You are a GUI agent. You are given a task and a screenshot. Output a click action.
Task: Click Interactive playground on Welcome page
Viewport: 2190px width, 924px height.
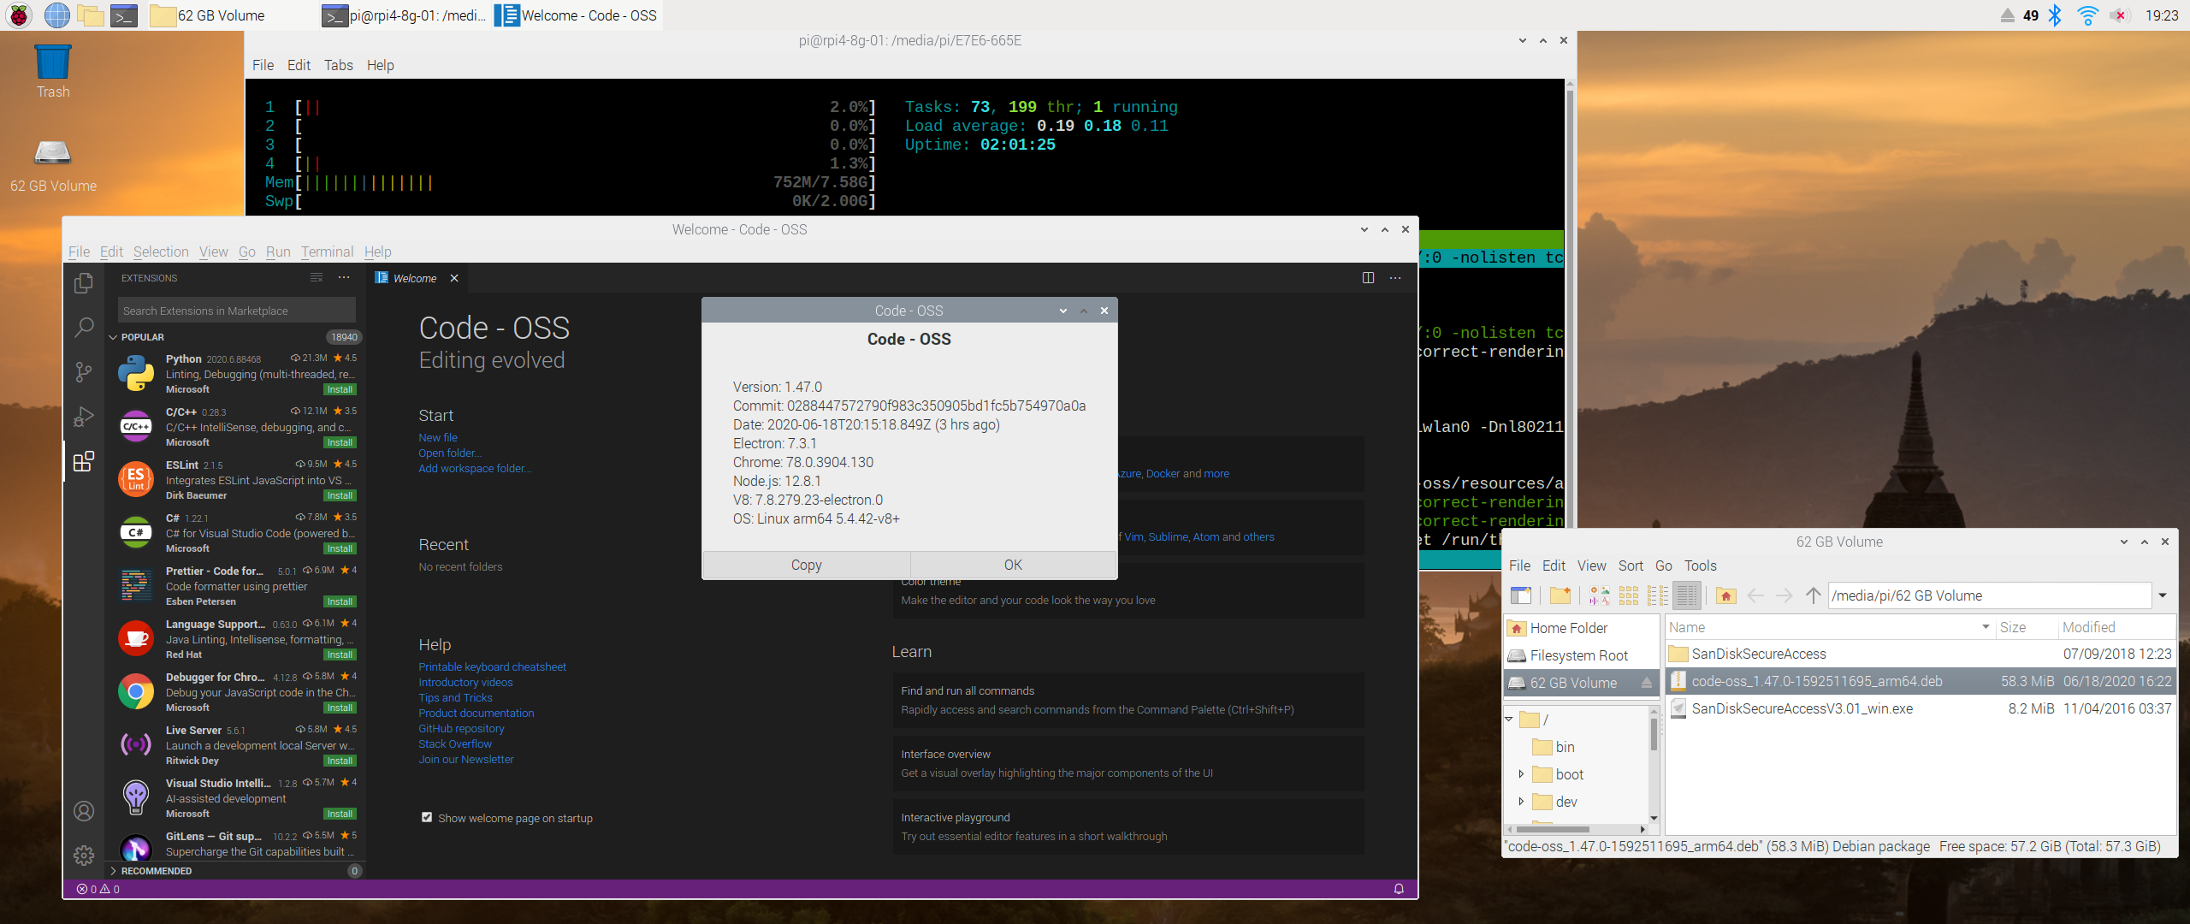click(1128, 826)
